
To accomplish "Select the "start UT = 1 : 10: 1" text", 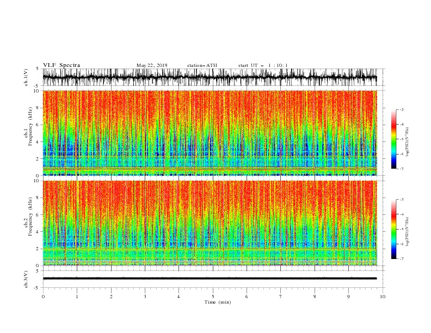I will pos(263,65).
